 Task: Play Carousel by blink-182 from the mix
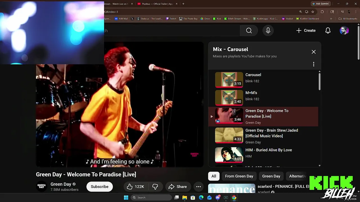click(263, 80)
